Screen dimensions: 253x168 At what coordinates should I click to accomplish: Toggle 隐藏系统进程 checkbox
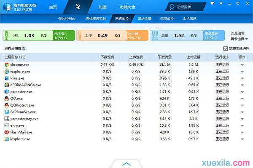226,49
